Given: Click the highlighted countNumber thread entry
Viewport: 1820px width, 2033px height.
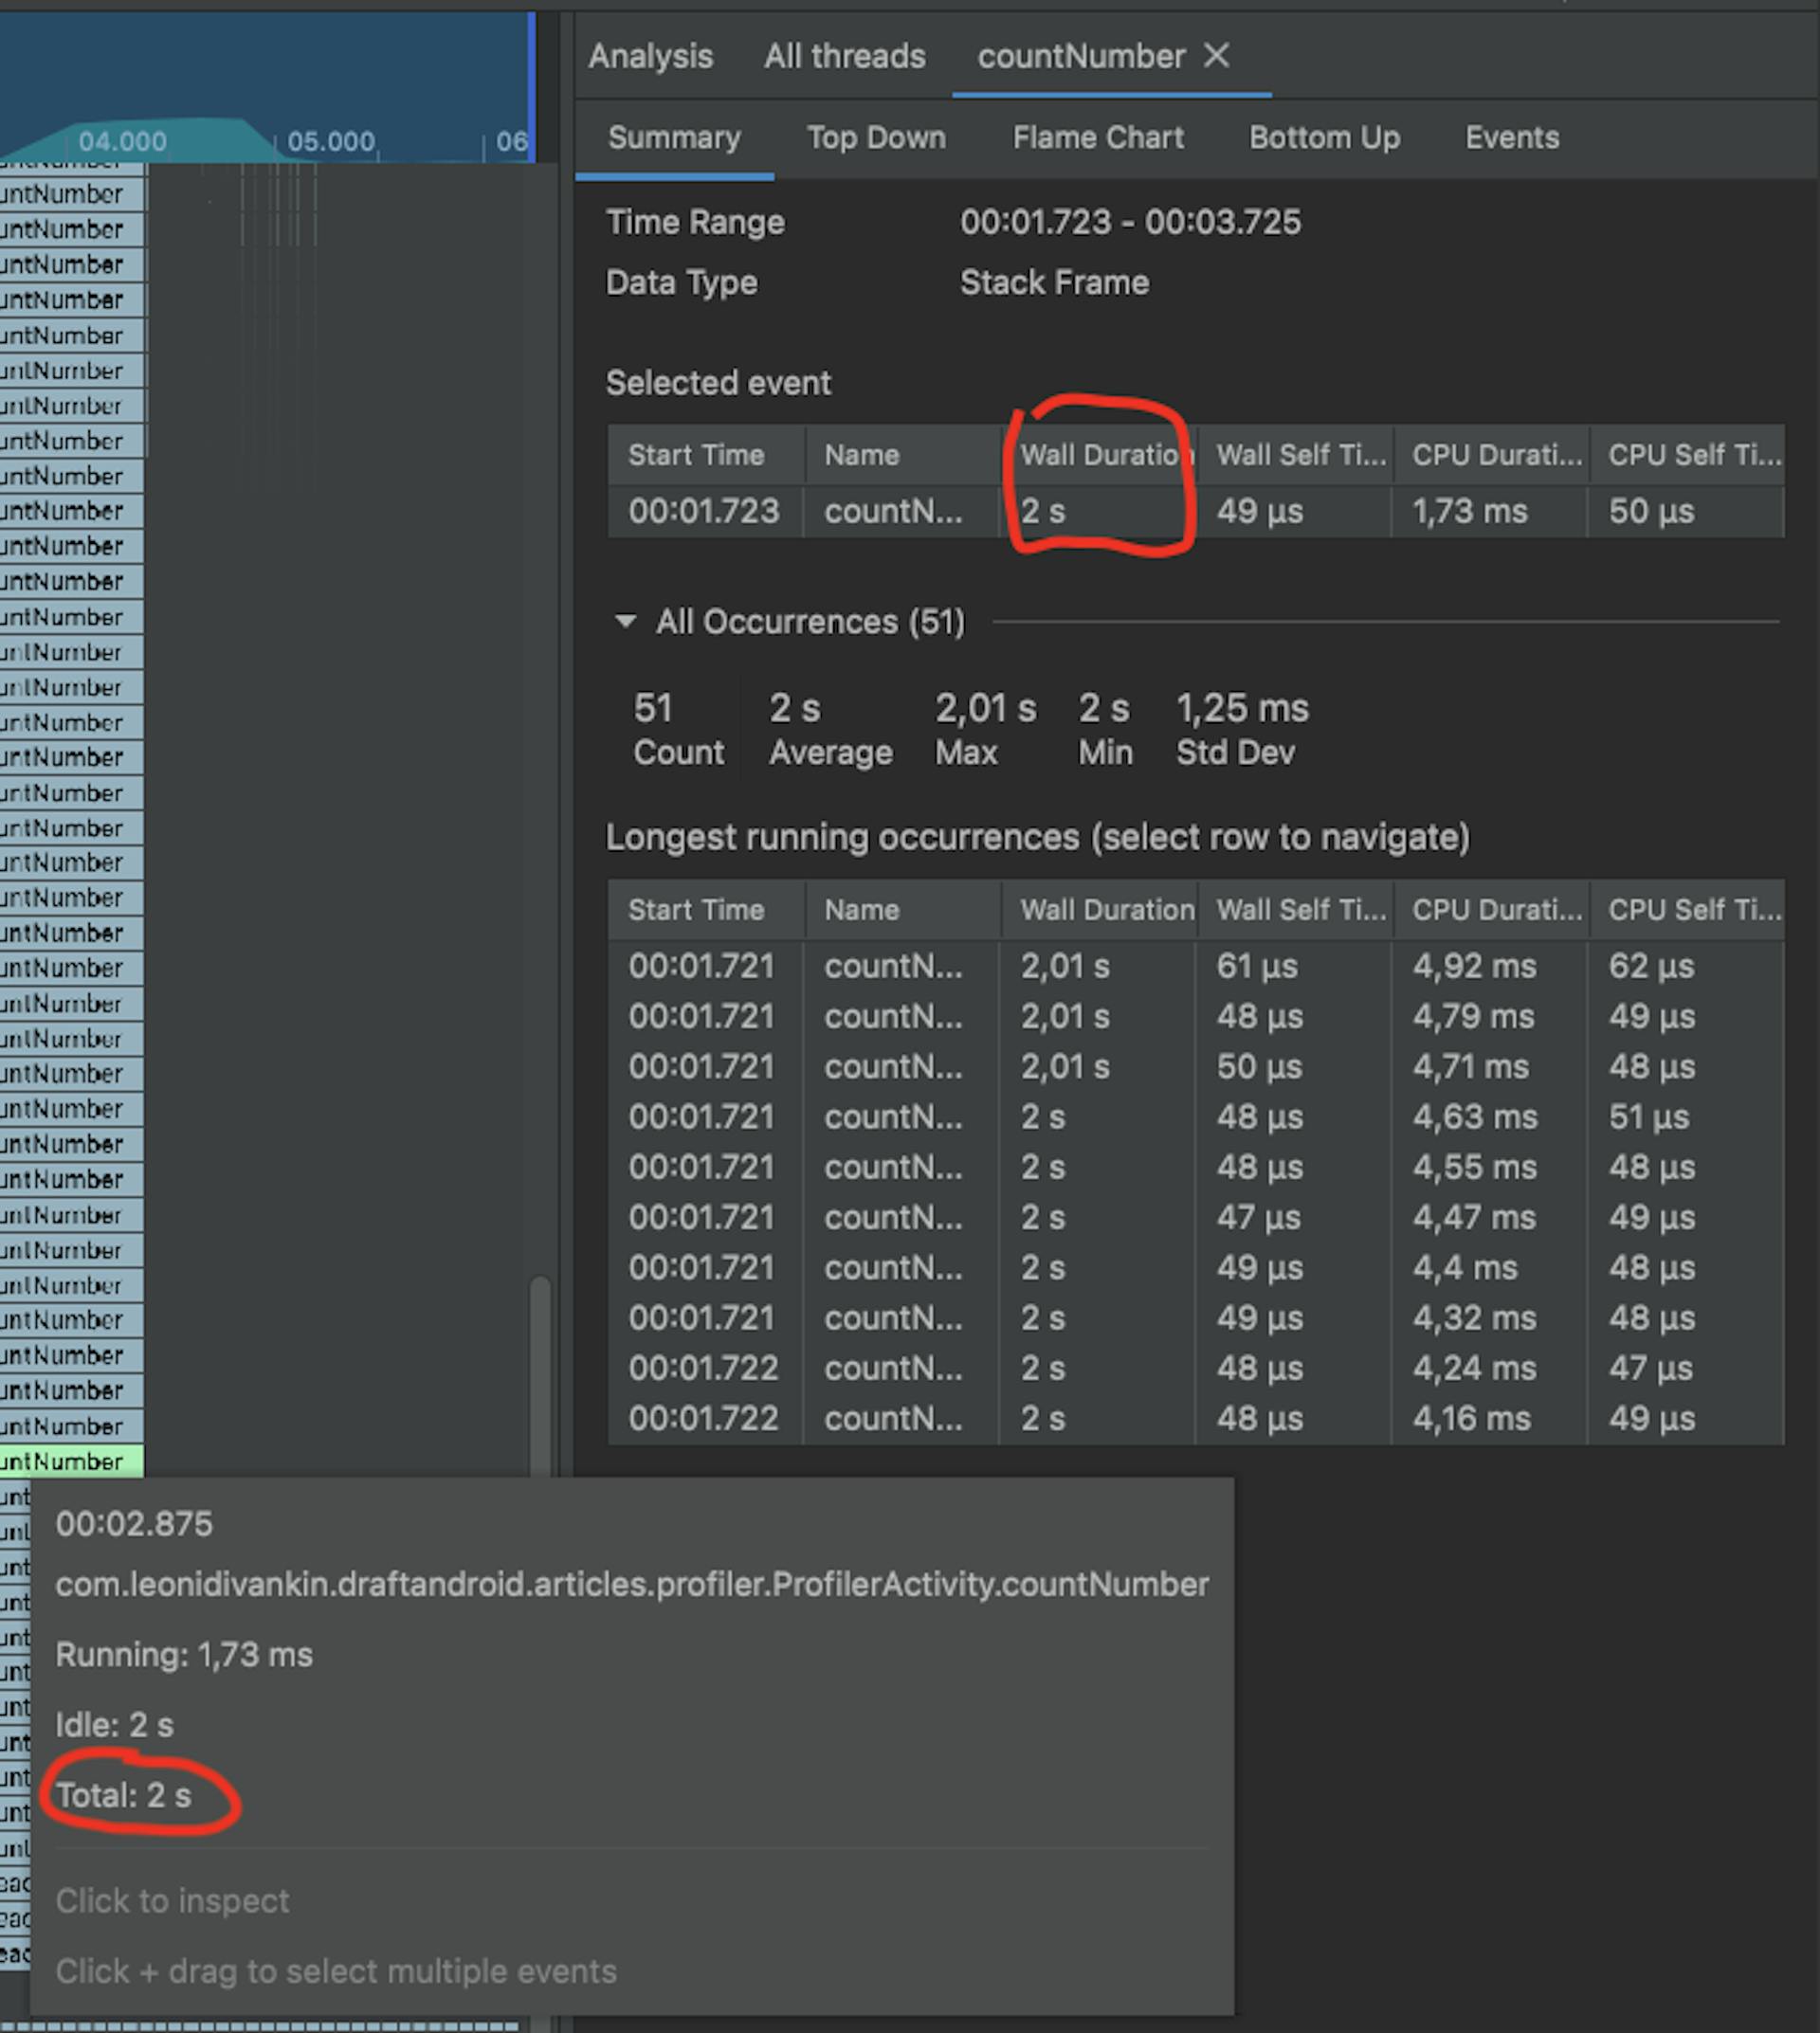Looking at the screenshot, I should pyautogui.click(x=70, y=1461).
